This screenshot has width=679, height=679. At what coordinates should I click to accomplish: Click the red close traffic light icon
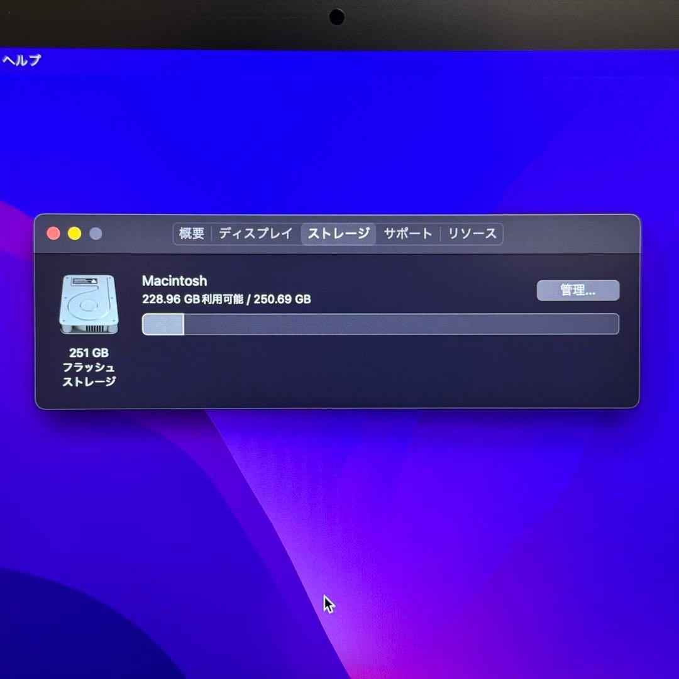(53, 233)
